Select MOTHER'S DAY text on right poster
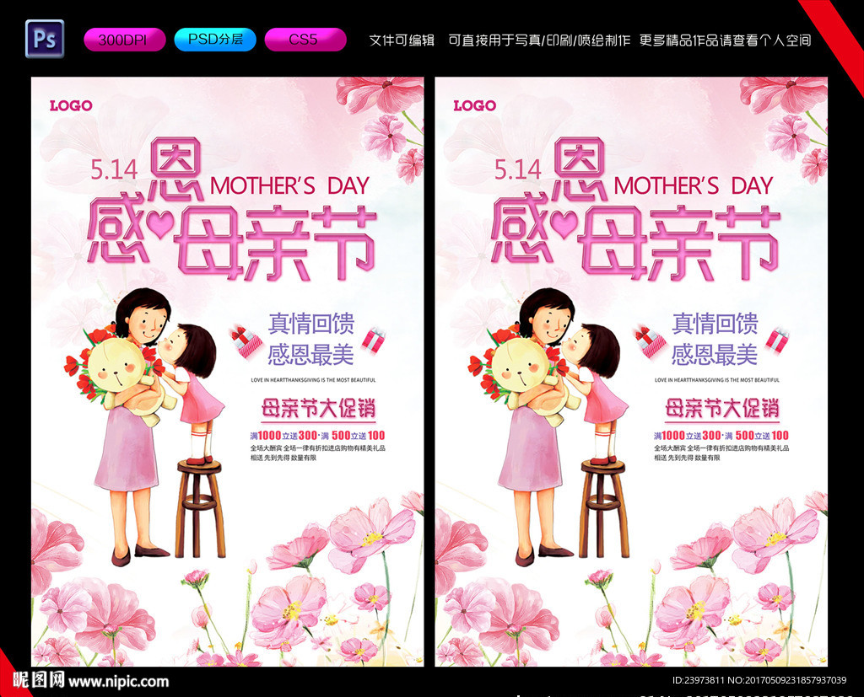This screenshot has height=697, width=864. [x=694, y=186]
